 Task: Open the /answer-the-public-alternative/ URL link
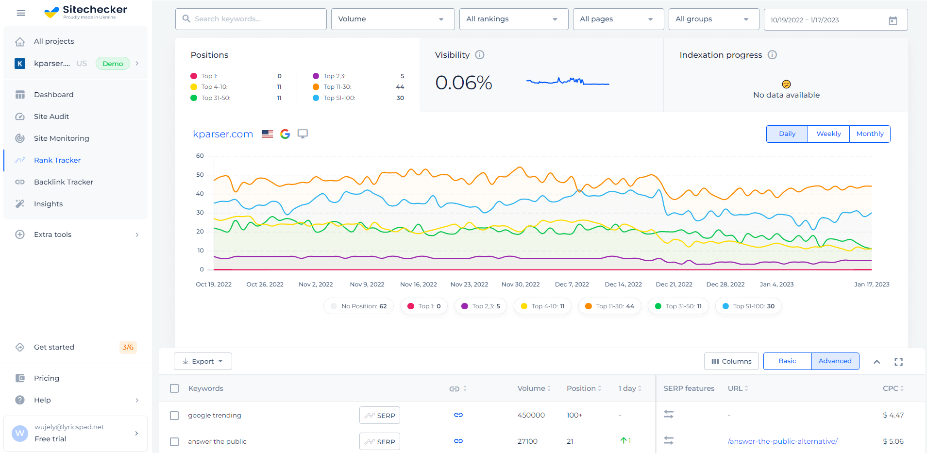782,441
